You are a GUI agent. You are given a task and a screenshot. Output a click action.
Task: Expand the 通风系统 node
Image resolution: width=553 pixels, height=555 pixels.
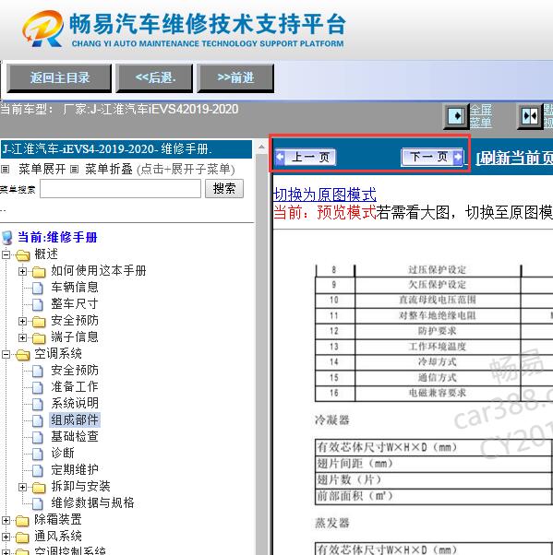point(6,537)
